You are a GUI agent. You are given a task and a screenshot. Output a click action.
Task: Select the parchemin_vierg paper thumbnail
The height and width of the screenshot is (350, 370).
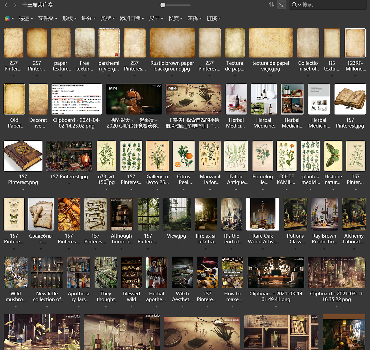pos(109,43)
